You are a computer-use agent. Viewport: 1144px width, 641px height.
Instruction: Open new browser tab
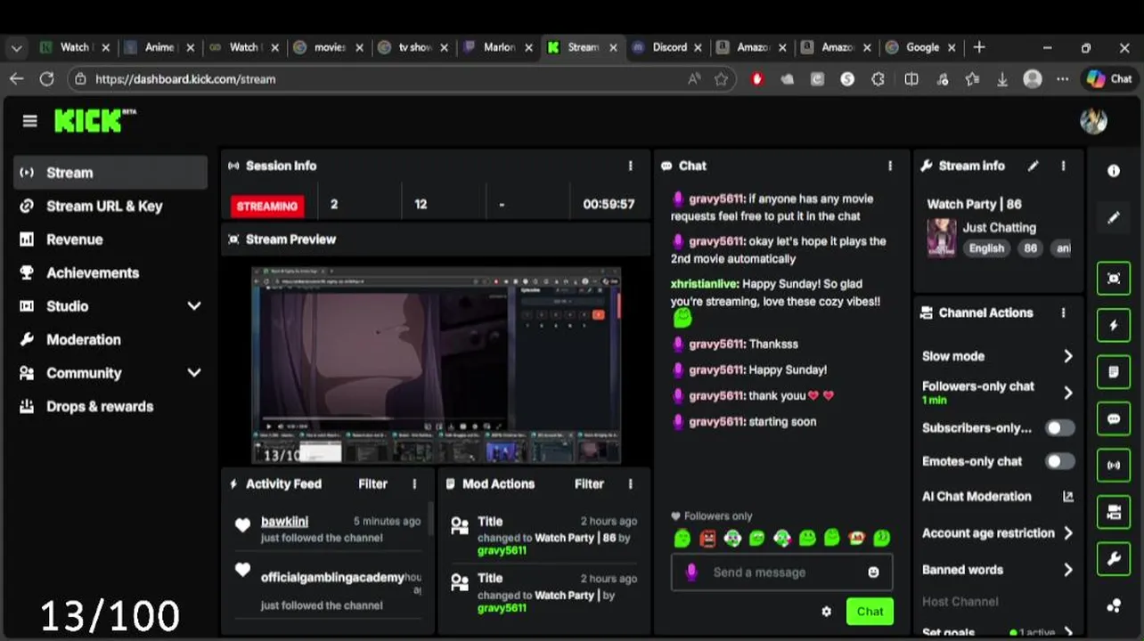[979, 48]
